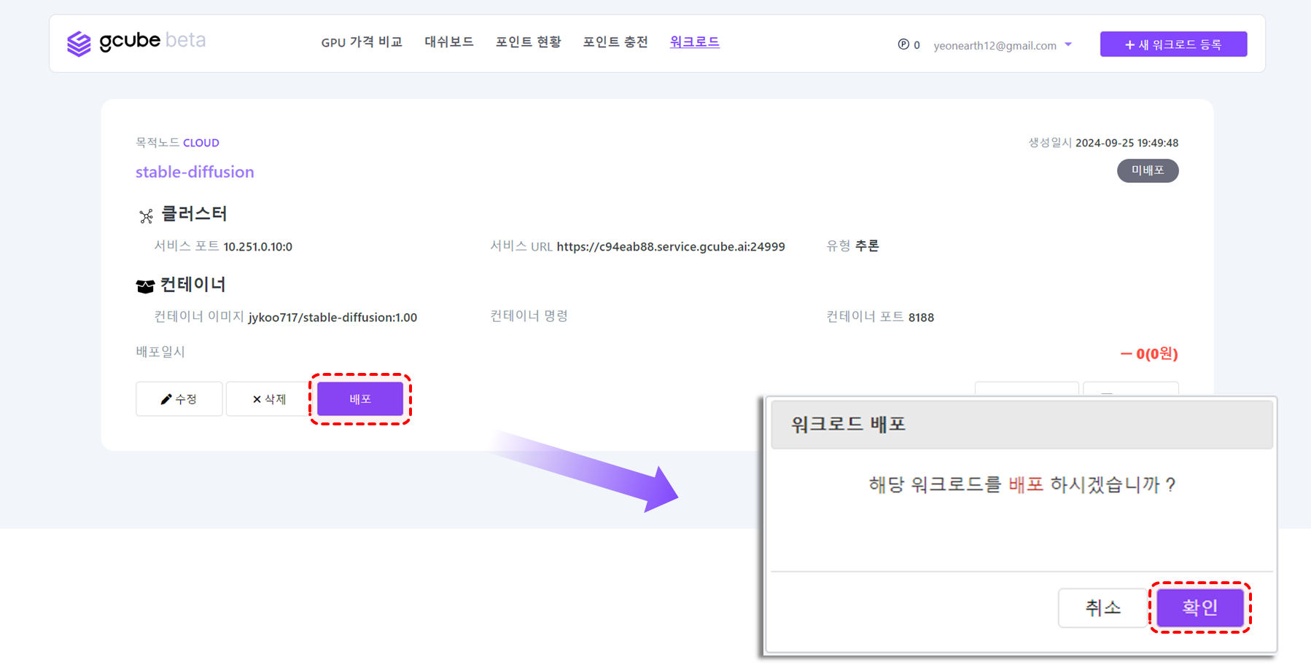Screen dimensions: 1311x665
Task: Click the purple 배포 deploy button
Action: (x=360, y=399)
